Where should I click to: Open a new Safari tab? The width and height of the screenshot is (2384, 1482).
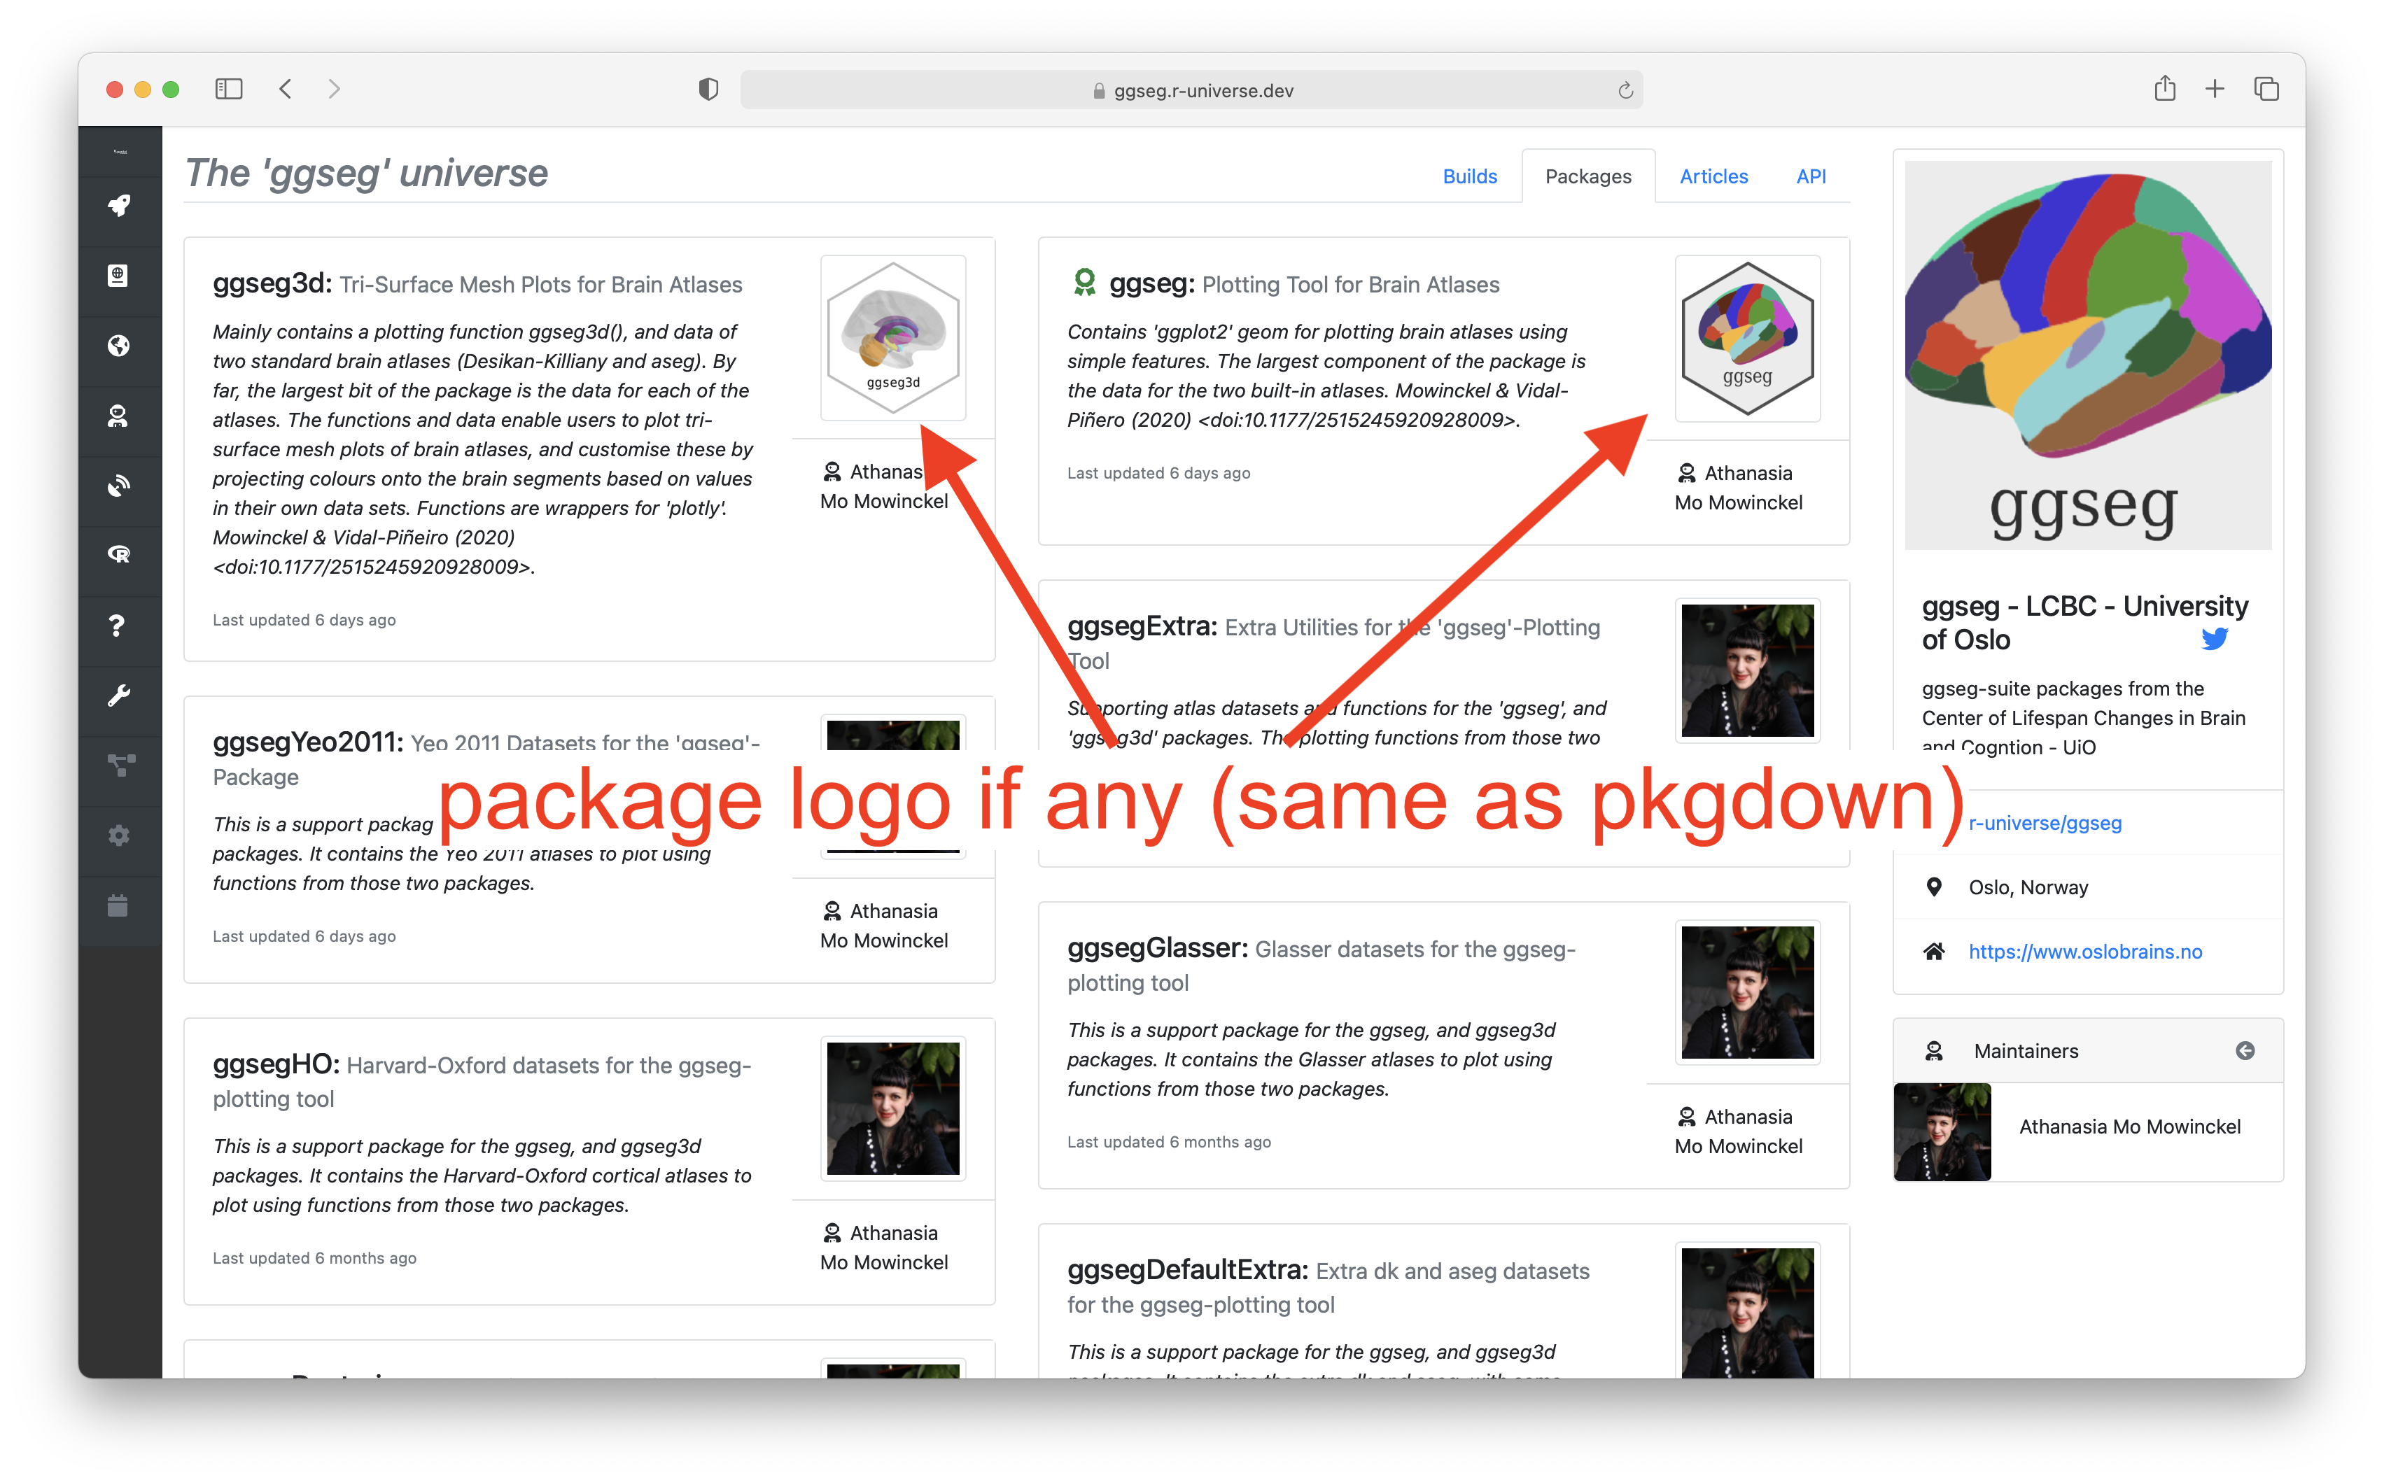2215,89
